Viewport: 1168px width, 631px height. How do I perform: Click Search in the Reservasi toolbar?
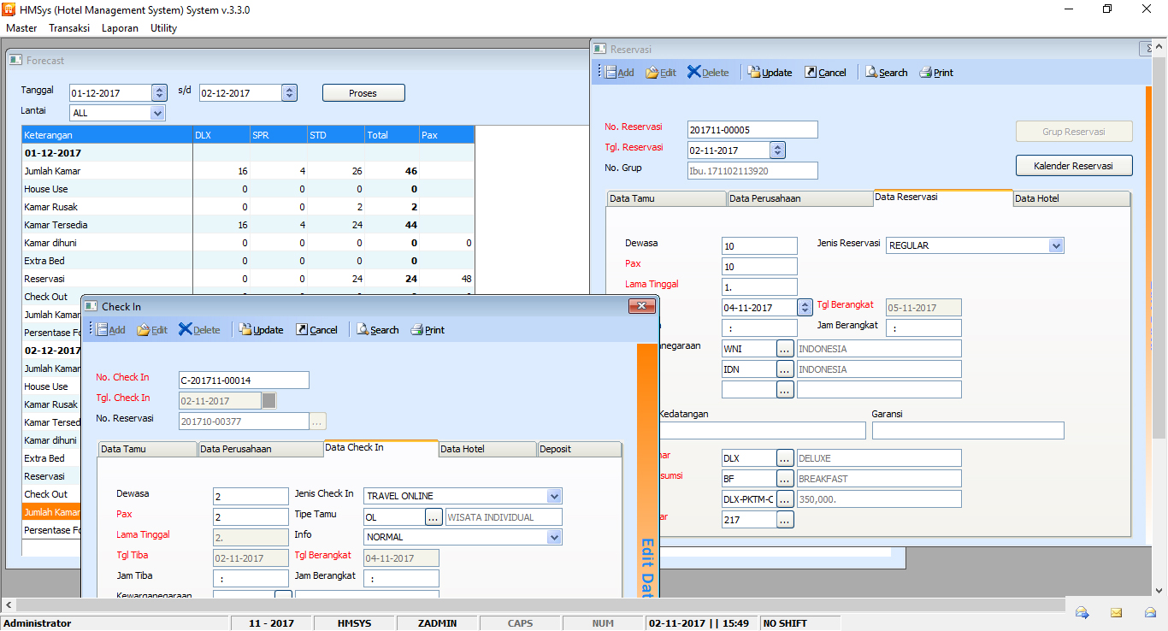(886, 73)
